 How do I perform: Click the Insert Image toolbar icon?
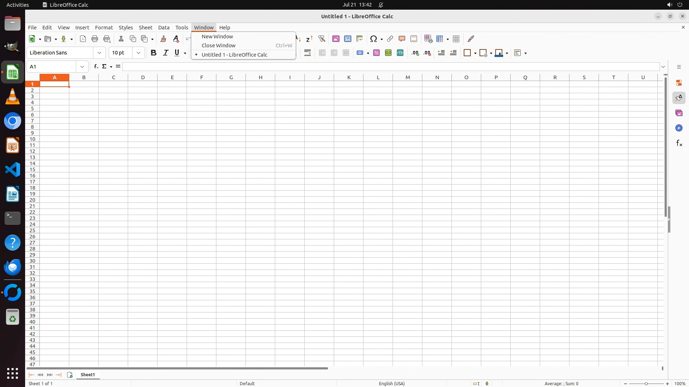pos(336,39)
